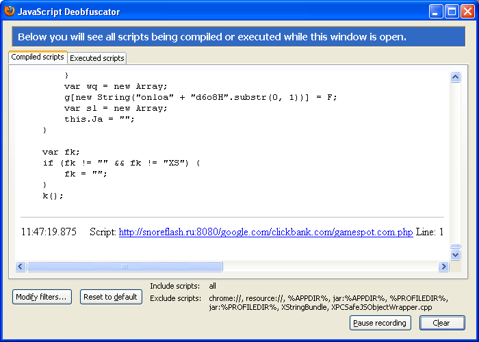479x342 pixels.
Task: Minimize the JavaScript Deobfuscator window
Action: click(436, 11)
